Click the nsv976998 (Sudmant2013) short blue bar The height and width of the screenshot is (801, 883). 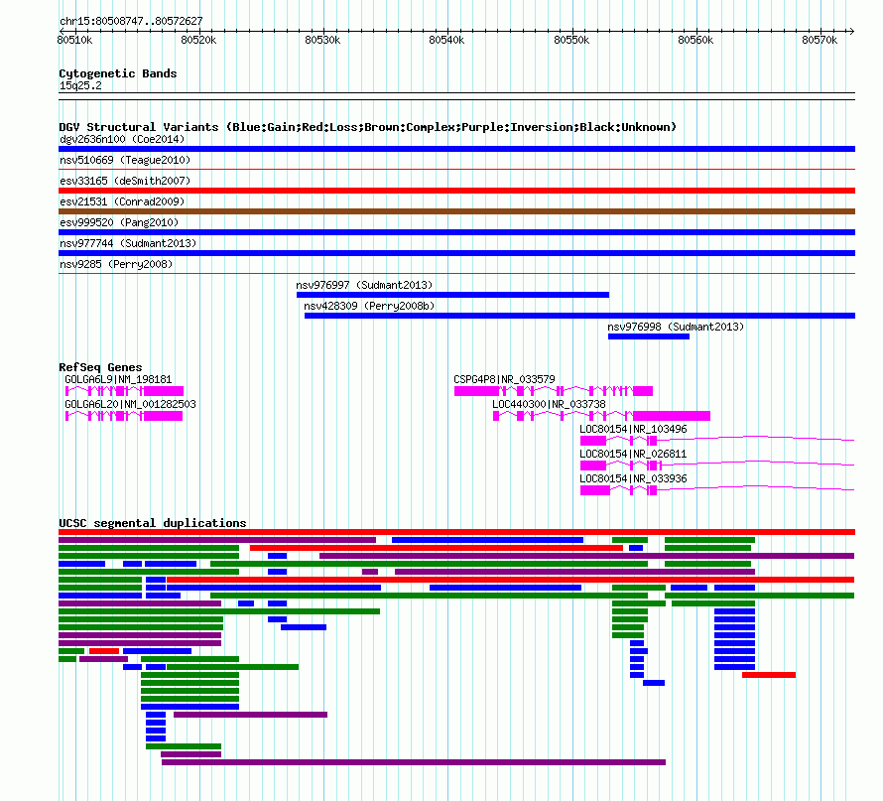pos(649,336)
